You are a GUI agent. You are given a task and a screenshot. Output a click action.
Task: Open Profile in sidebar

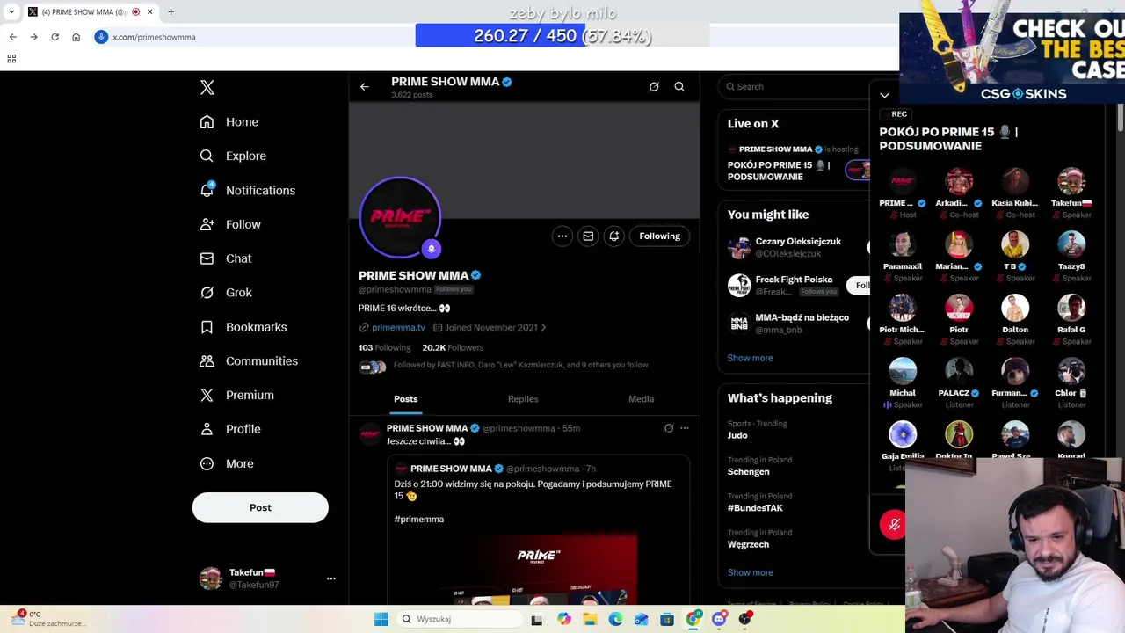pyautogui.click(x=230, y=429)
